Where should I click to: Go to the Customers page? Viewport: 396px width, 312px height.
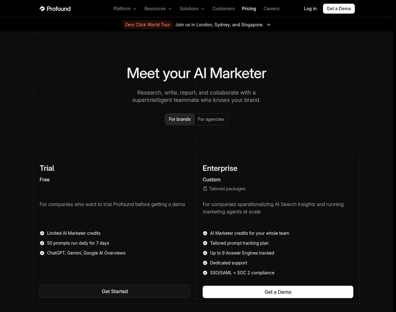pyautogui.click(x=223, y=9)
